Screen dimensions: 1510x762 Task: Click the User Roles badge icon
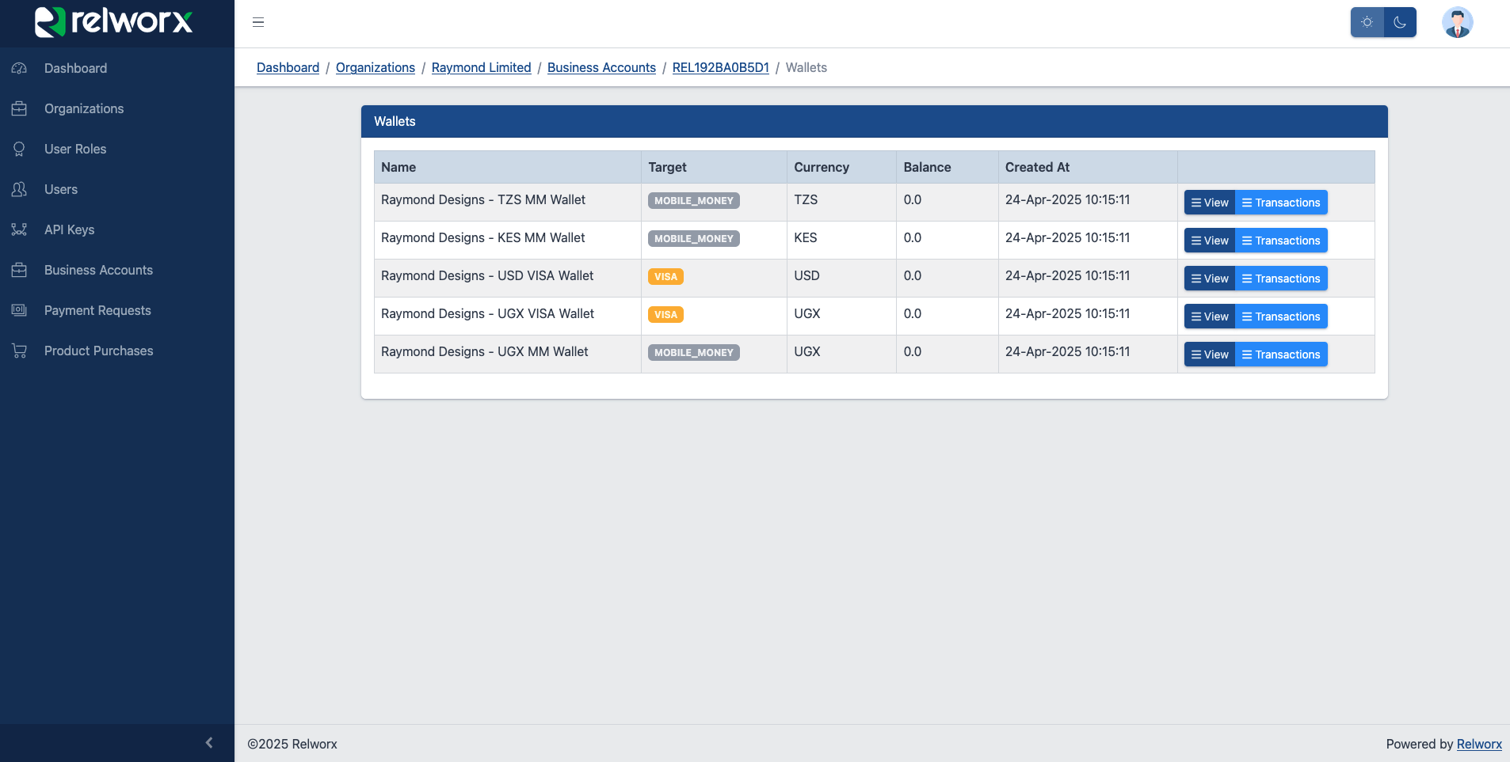pyautogui.click(x=20, y=149)
